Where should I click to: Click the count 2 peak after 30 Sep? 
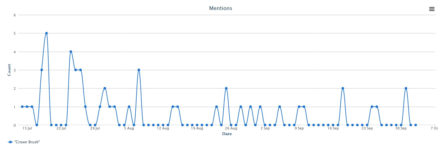tap(406, 88)
